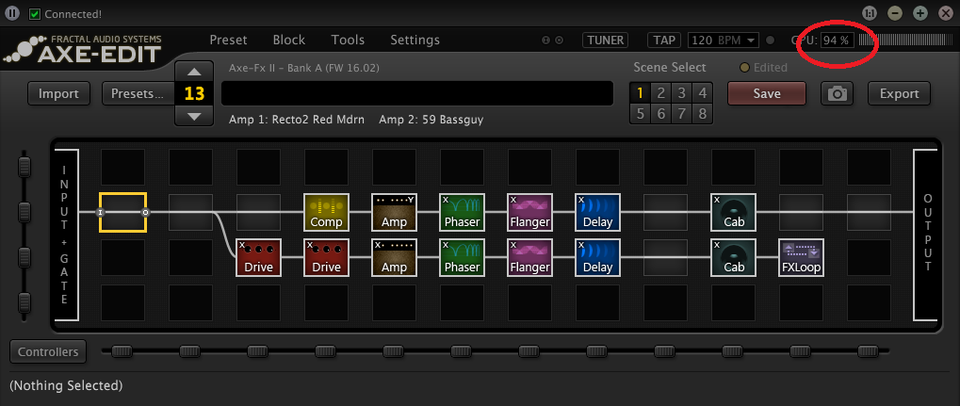The height and width of the screenshot is (406, 960).
Task: Click the empty preset name field
Action: (417, 93)
